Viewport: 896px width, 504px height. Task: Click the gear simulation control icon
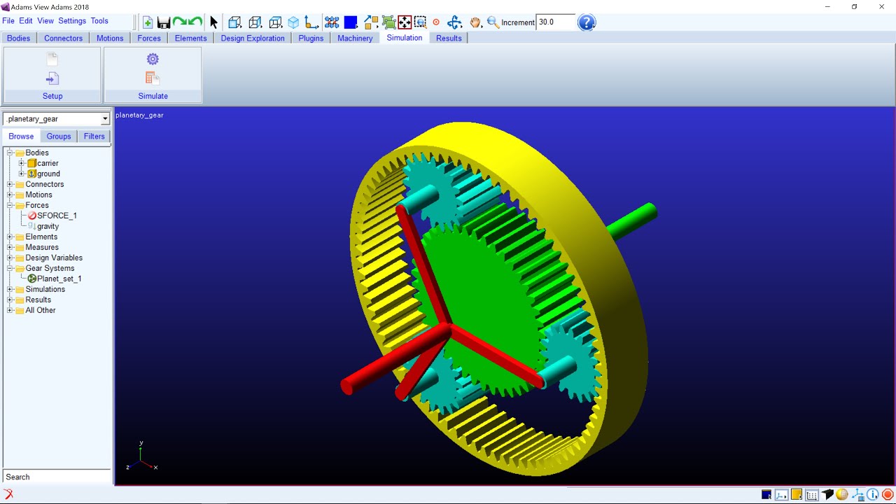153,59
